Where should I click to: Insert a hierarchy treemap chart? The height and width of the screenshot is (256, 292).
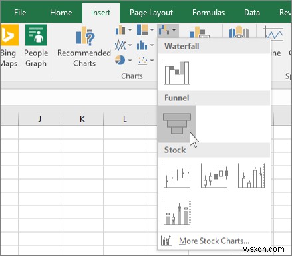click(x=142, y=30)
